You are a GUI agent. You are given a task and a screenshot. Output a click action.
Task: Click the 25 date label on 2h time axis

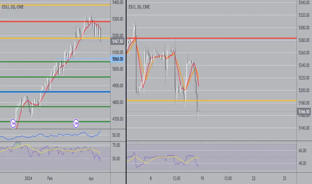[284, 178]
